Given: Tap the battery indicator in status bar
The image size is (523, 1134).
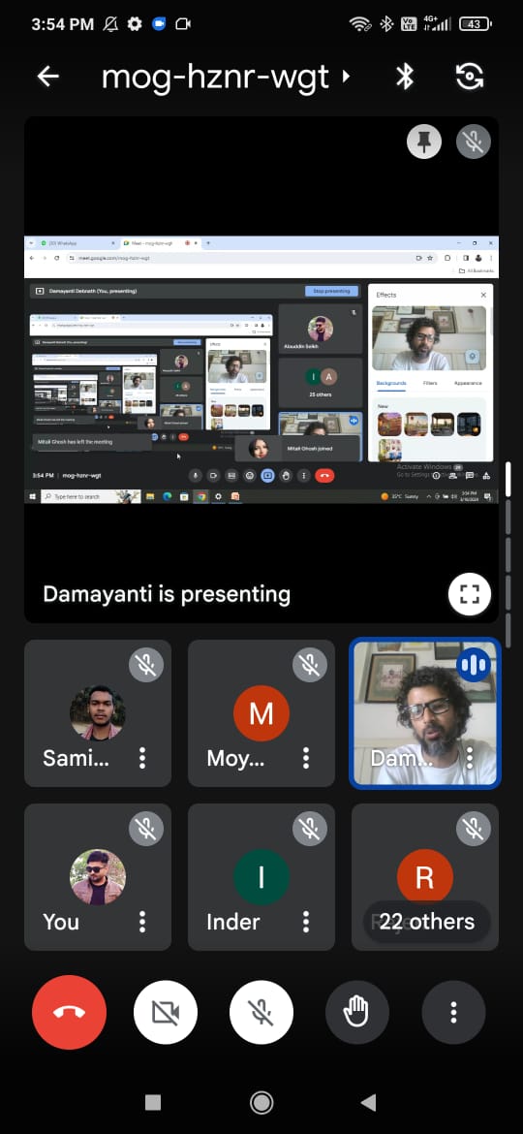Looking at the screenshot, I should pyautogui.click(x=476, y=24).
